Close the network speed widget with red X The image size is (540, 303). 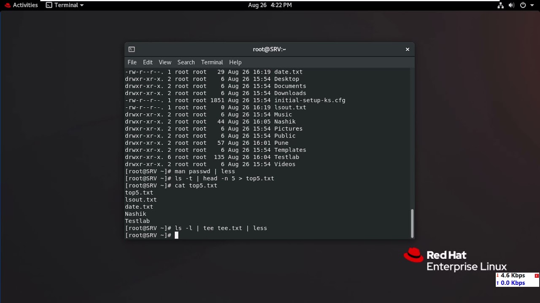[x=537, y=276]
